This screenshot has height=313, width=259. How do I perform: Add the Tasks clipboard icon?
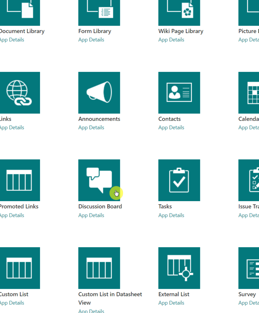pyautogui.click(x=179, y=180)
